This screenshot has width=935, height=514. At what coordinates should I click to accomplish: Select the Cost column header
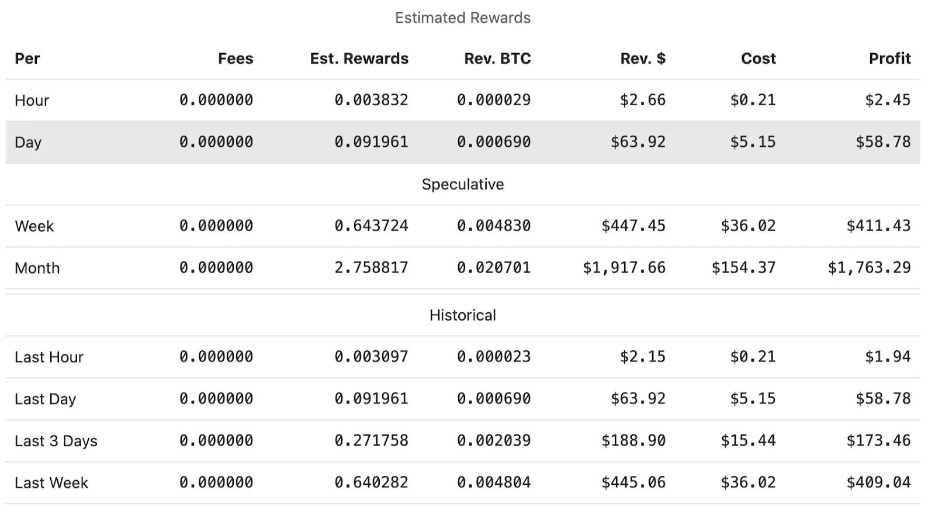(758, 58)
